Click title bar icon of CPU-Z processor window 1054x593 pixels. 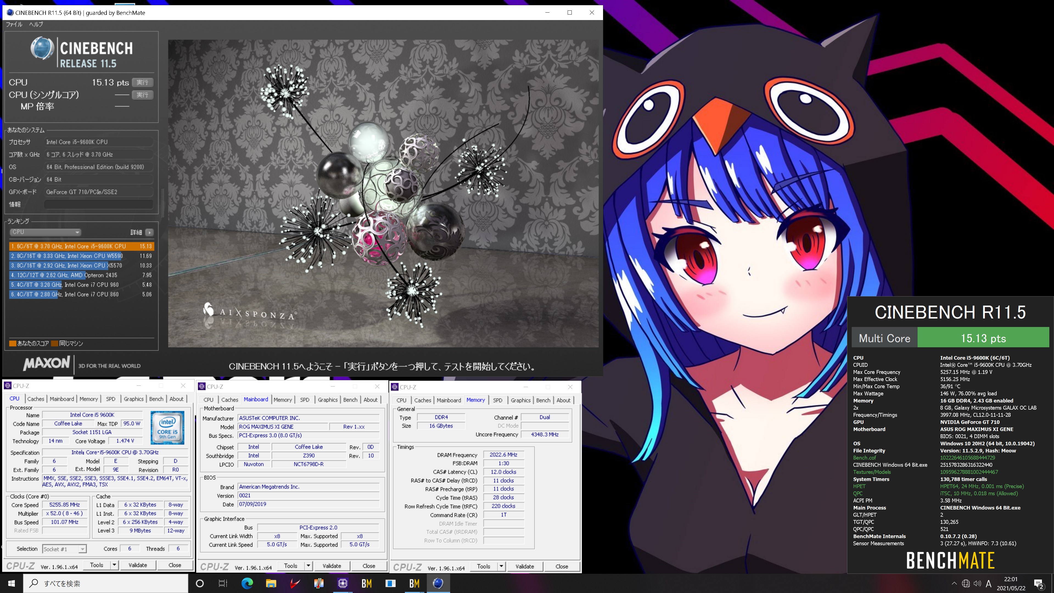coord(8,386)
